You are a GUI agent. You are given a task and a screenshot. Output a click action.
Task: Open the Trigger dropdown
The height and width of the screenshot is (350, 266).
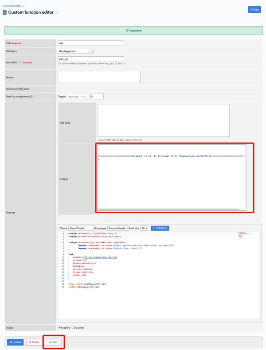tap(77, 97)
